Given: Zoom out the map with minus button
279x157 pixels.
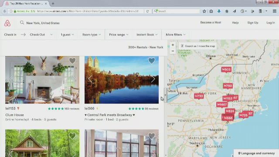Looking at the screenshot, I should [x=173, y=51].
